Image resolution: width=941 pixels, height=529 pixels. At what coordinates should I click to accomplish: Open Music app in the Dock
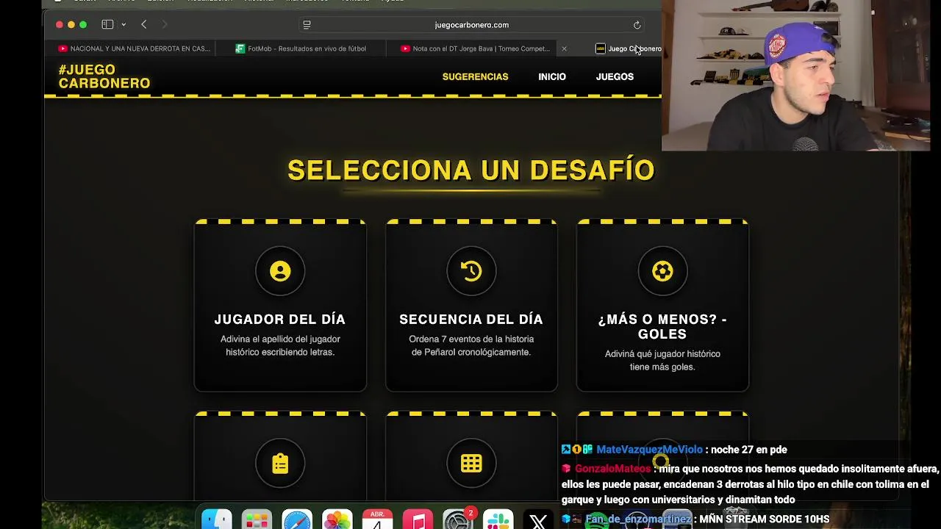click(418, 520)
